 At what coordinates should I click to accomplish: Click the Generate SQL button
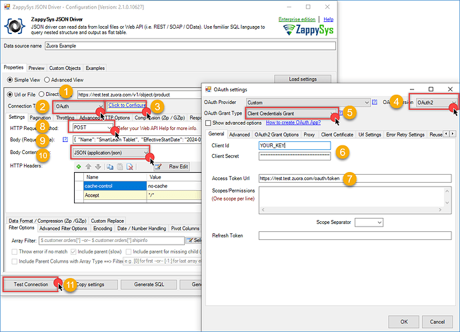[x=149, y=285]
